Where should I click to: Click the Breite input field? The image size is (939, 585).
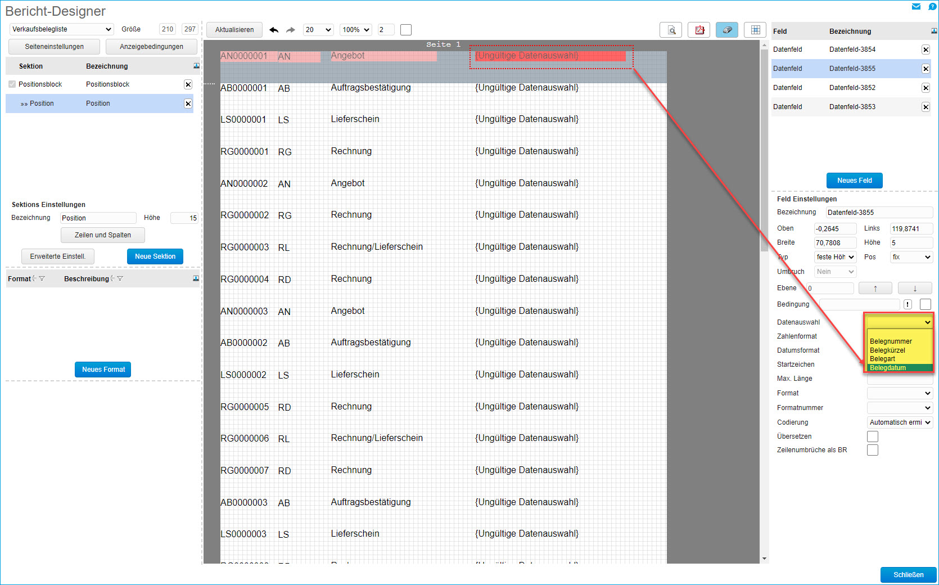[835, 243]
